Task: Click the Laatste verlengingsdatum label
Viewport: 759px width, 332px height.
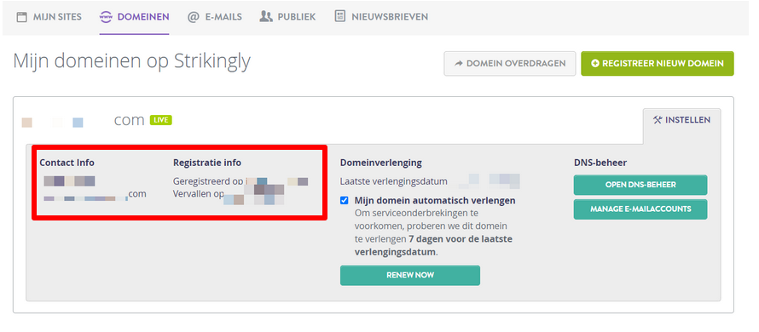Action: click(393, 182)
